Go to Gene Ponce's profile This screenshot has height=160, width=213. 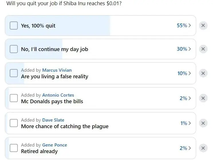(x=55, y=145)
